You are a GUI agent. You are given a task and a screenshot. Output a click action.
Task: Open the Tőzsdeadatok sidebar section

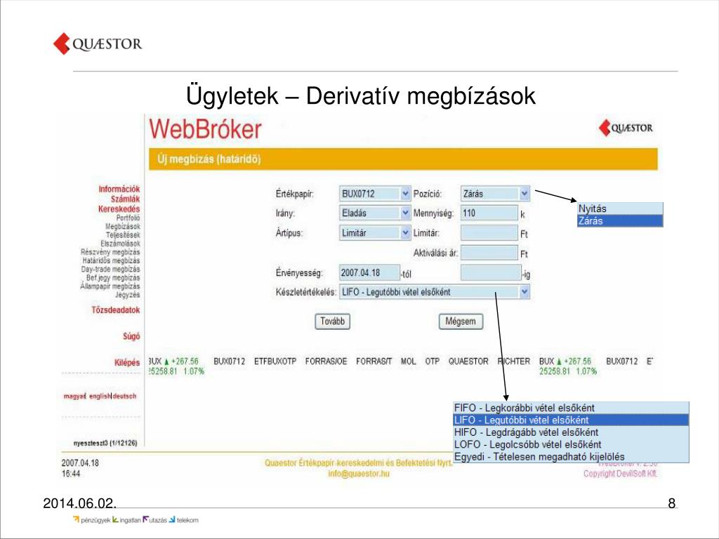116,310
